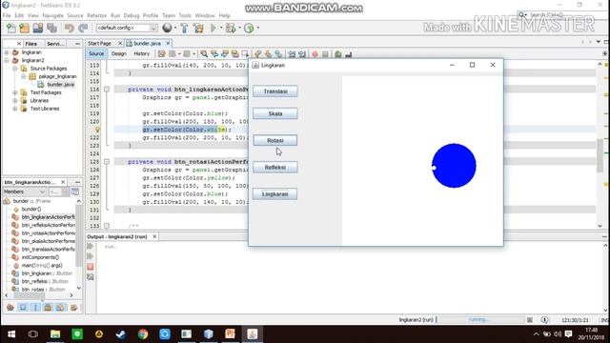Click the Save All toolbar icon
The height and width of the screenshot is (343, 610).
51,28
